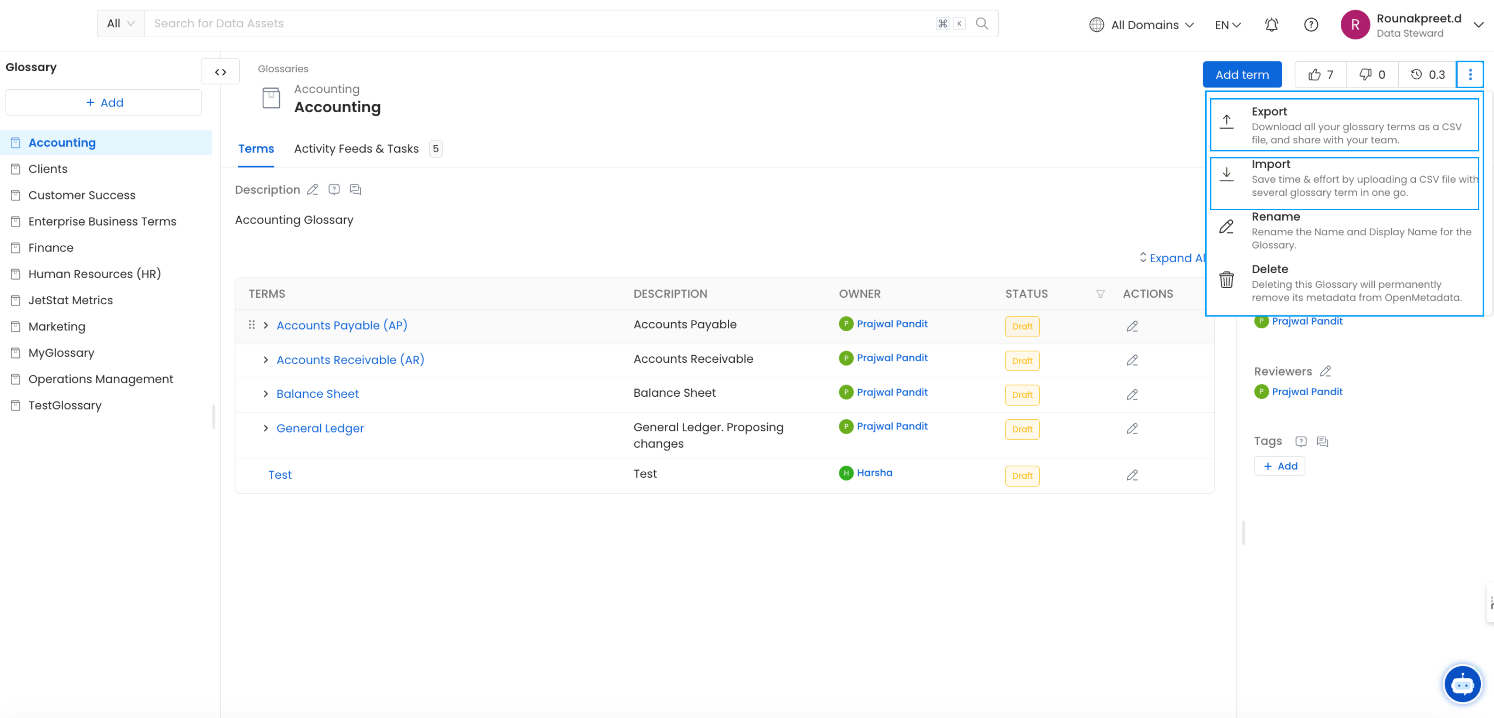Open version history 0.3 icon
This screenshot has height=718, width=1494.
(1427, 74)
